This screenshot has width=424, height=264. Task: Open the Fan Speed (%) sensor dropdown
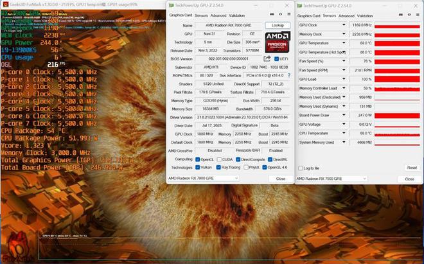[344, 61]
